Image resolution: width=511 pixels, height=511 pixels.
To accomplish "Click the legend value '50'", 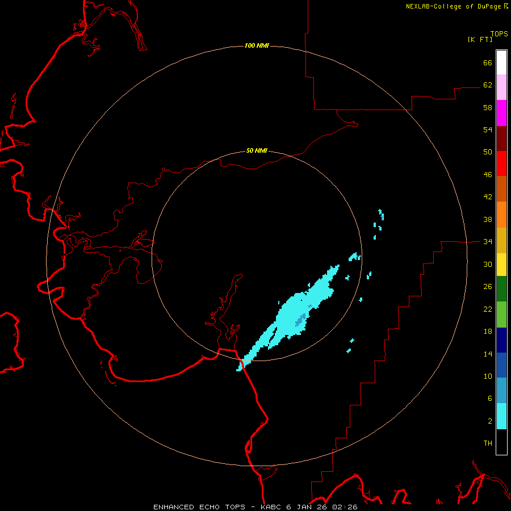I will tap(488, 152).
